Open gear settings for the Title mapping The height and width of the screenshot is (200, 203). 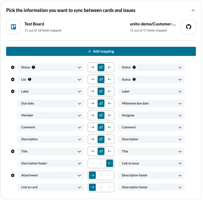[x=13, y=151]
